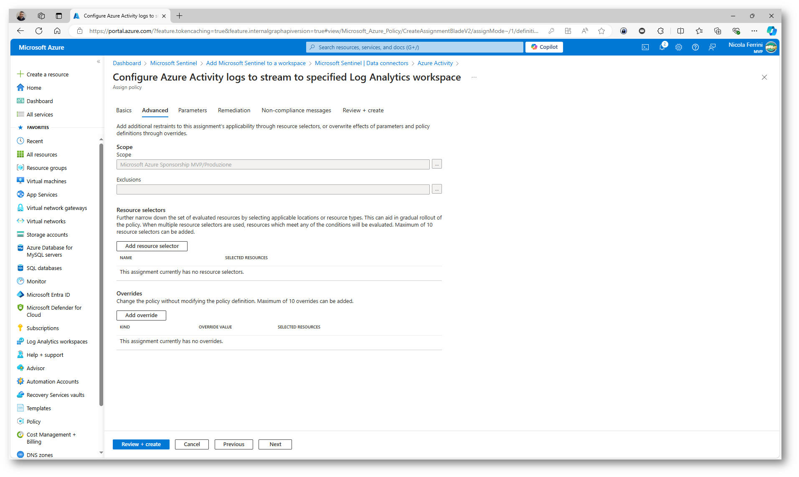Collapse the sidebar with double chevron
This screenshot has height=477, width=799.
(99, 61)
